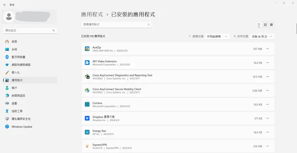Open the 所有磁碟機 filter dropdown
297x153 pixels.
coord(217,36)
